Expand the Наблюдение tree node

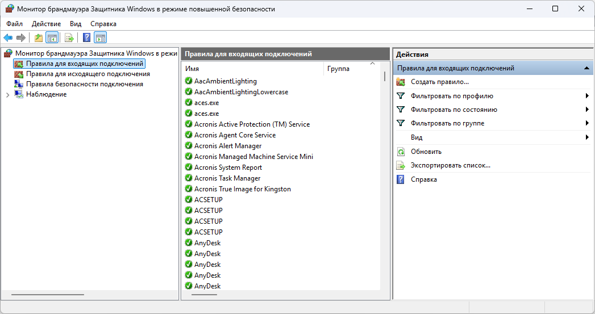[x=7, y=95]
